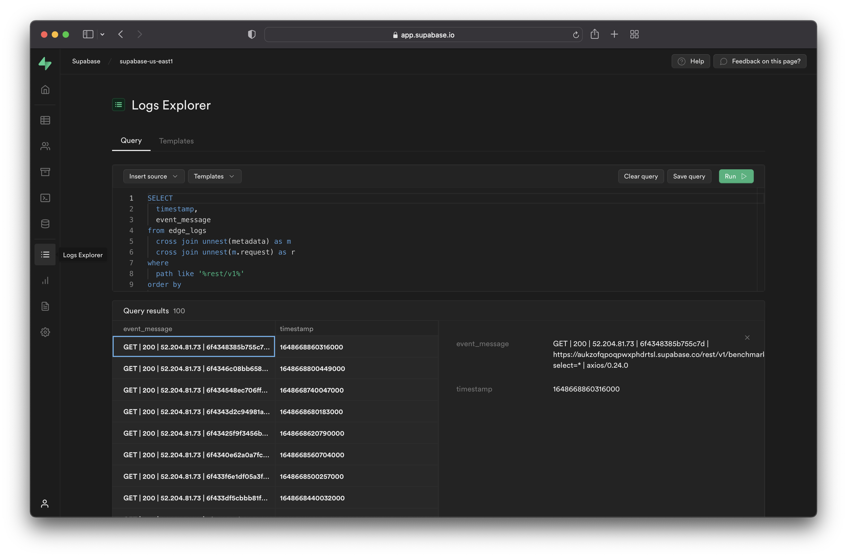Go to project Home icon

[x=45, y=90]
